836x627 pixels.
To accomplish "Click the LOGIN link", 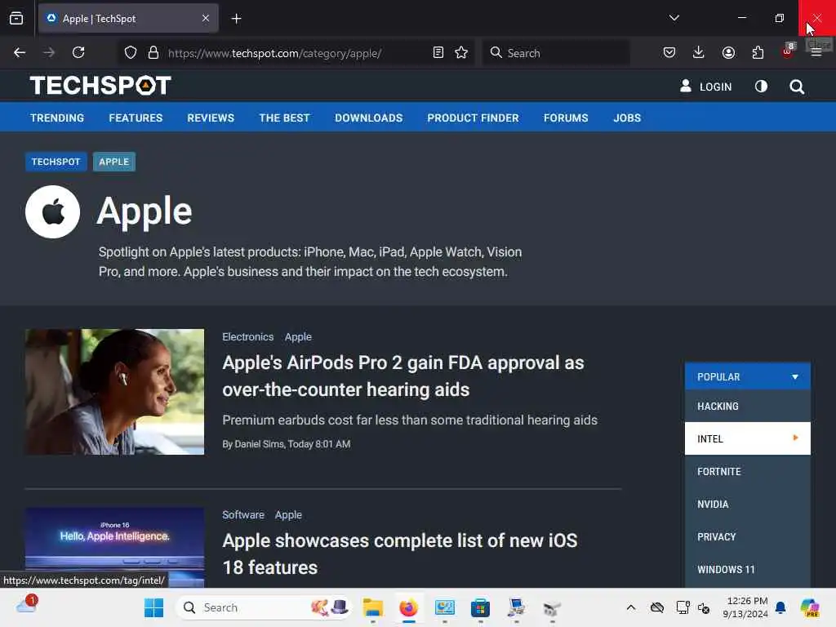I will coord(706,87).
